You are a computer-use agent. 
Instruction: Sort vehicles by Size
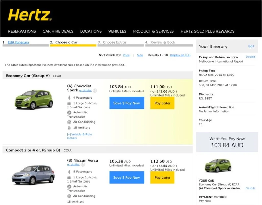pyautogui.click(x=140, y=55)
